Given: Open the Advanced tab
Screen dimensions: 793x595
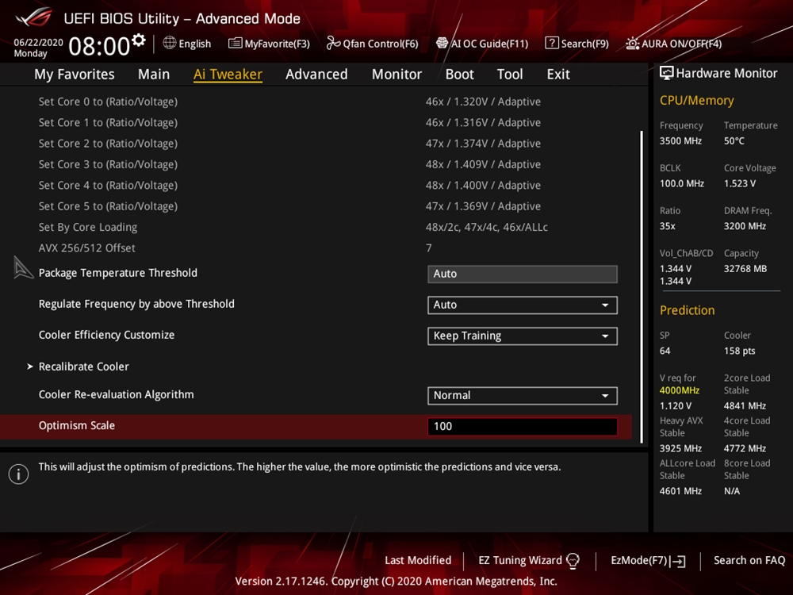Looking at the screenshot, I should pos(316,75).
